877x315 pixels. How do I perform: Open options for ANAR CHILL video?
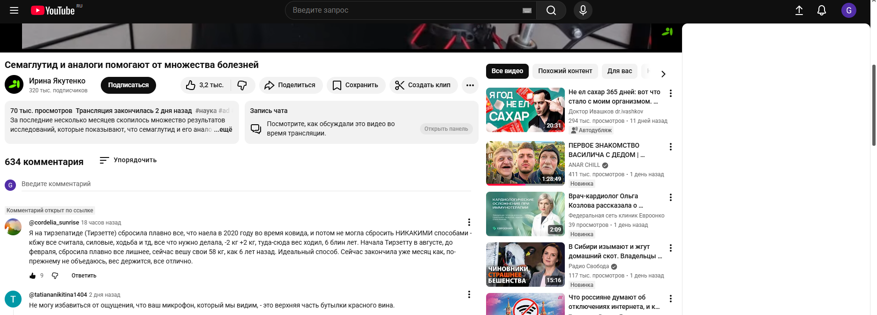pos(671,147)
